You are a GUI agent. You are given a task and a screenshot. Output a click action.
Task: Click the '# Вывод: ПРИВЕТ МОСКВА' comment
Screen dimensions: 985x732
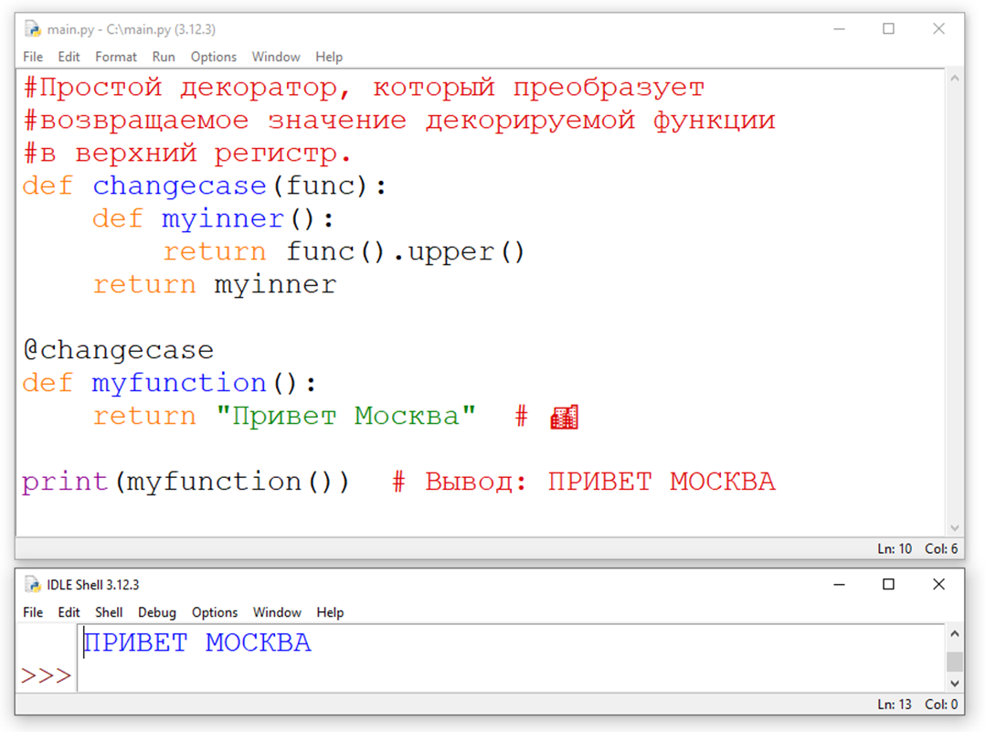click(x=584, y=482)
